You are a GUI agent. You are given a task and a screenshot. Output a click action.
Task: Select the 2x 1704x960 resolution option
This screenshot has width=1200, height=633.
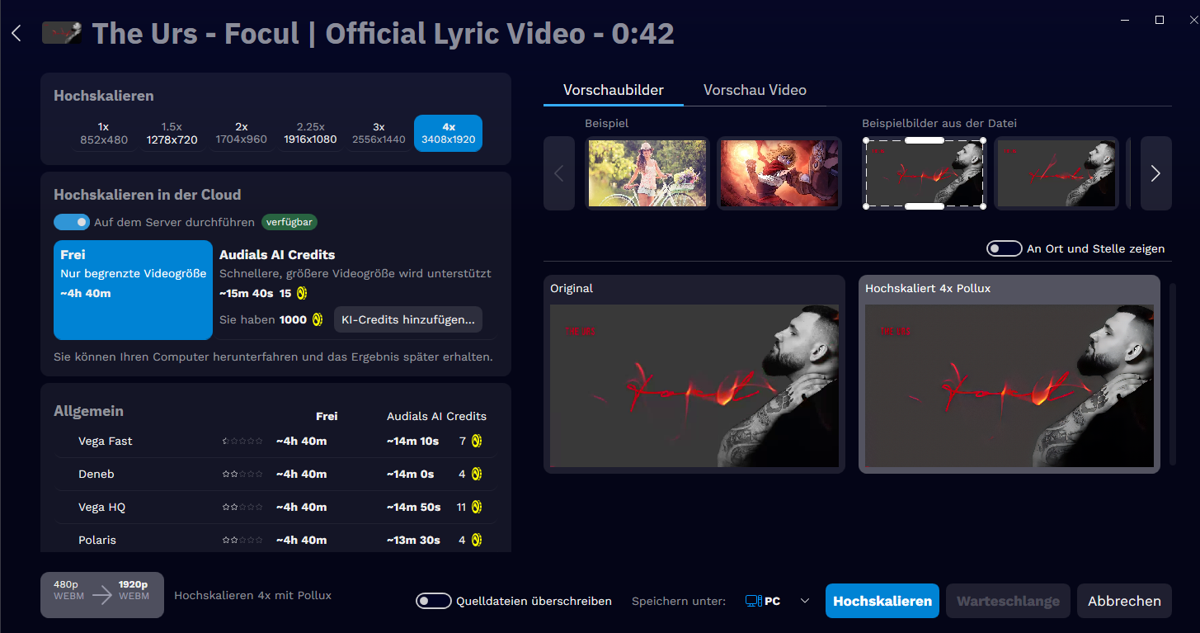[241, 133]
